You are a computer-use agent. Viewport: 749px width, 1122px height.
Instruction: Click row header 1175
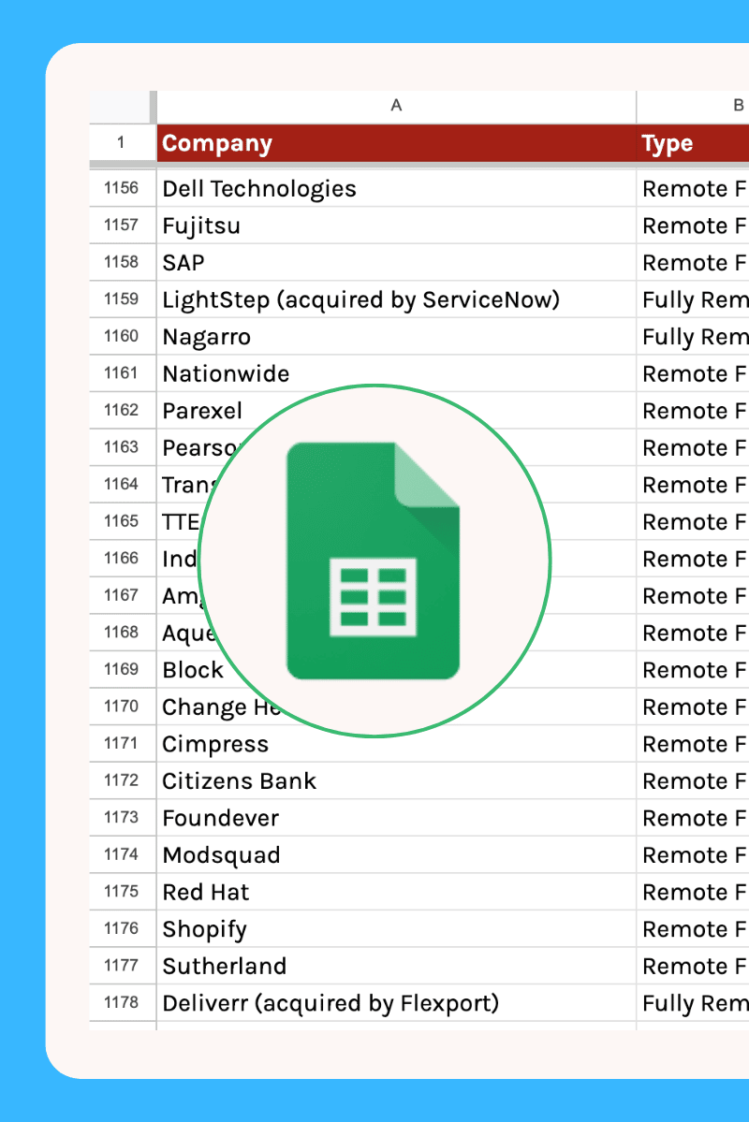pyautogui.click(x=122, y=892)
